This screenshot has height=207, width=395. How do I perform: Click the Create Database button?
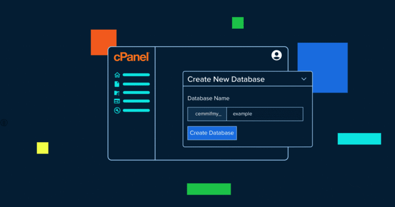click(x=212, y=133)
